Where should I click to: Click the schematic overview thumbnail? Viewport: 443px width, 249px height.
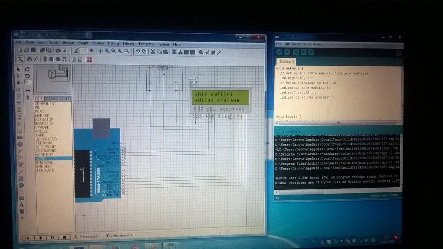pos(52,80)
